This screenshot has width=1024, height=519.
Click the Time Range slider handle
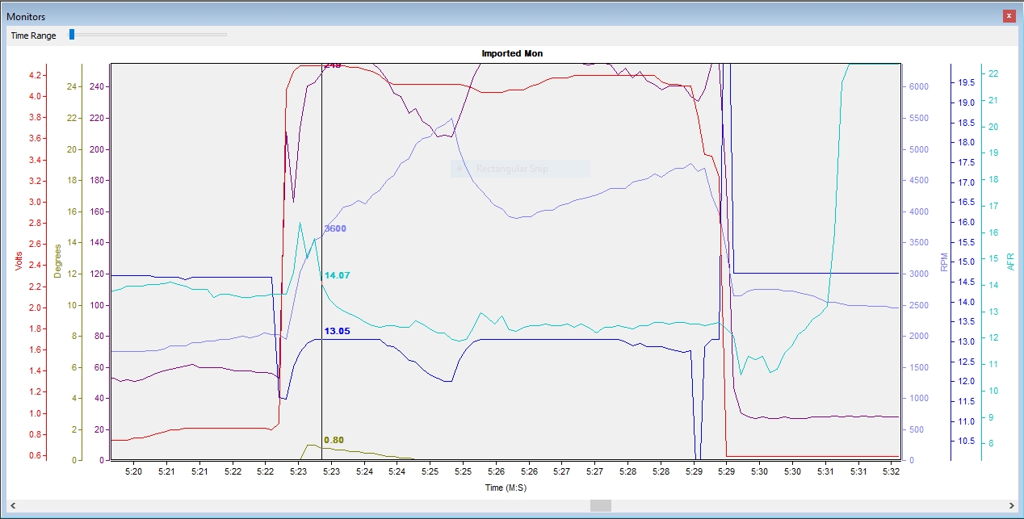[x=72, y=35]
